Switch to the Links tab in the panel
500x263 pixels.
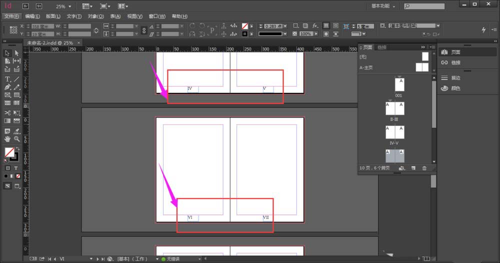tap(382, 47)
